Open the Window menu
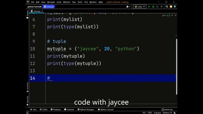This screenshot has width=203, height=114. 93,2
